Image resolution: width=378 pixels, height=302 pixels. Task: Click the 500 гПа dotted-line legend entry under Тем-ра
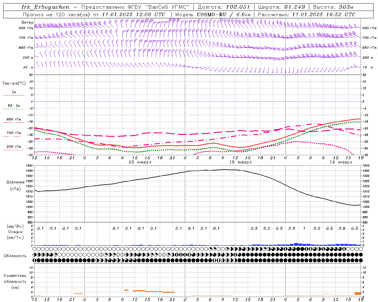pyautogui.click(x=14, y=147)
